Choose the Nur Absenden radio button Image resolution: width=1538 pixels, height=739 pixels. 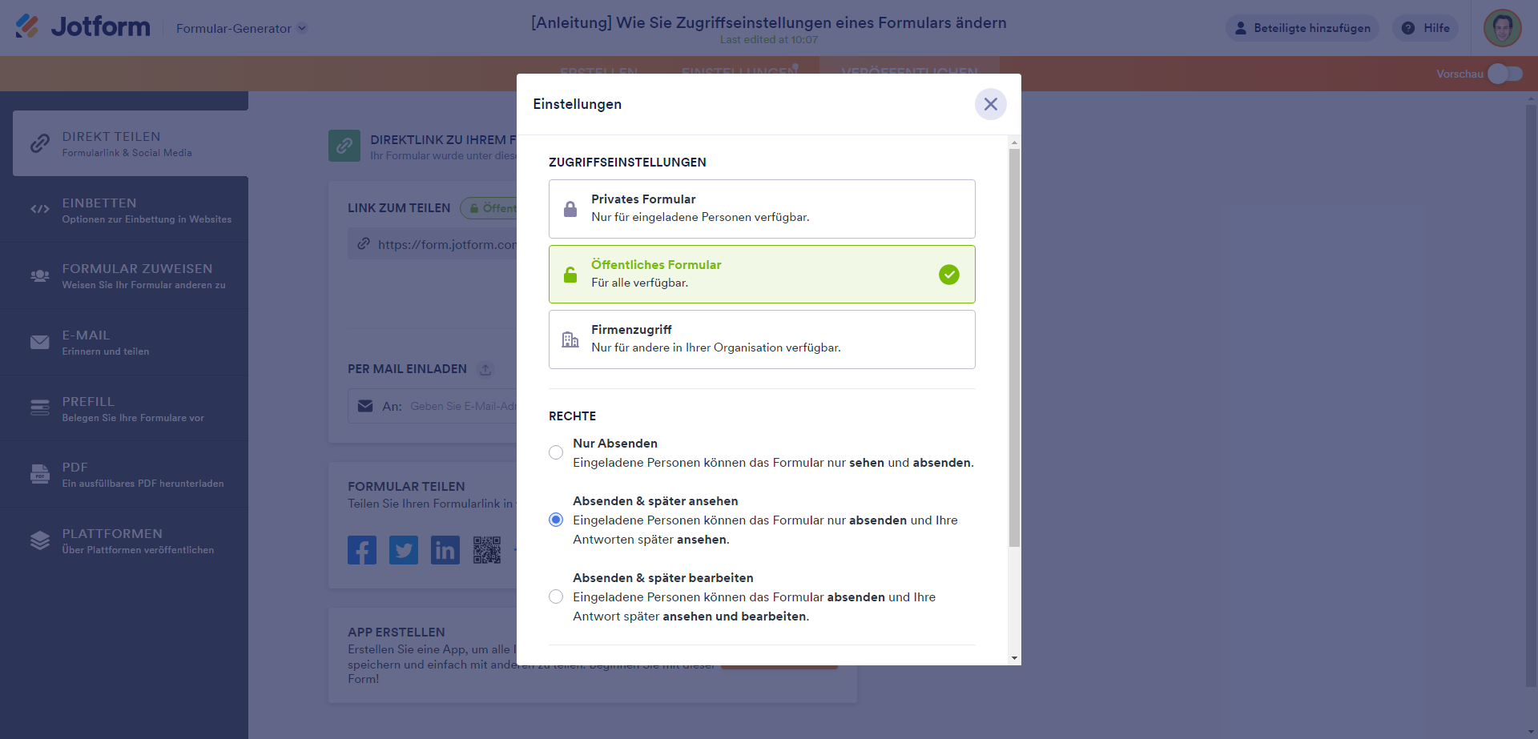coord(556,452)
